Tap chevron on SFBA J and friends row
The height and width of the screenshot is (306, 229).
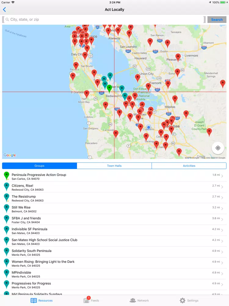pos(222,220)
